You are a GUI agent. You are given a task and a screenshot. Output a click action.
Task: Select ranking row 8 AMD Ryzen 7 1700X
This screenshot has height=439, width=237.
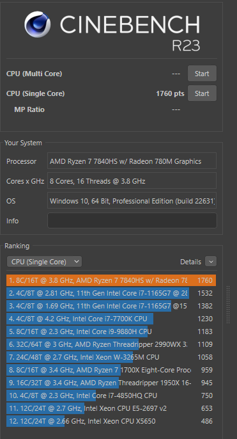[111, 370]
